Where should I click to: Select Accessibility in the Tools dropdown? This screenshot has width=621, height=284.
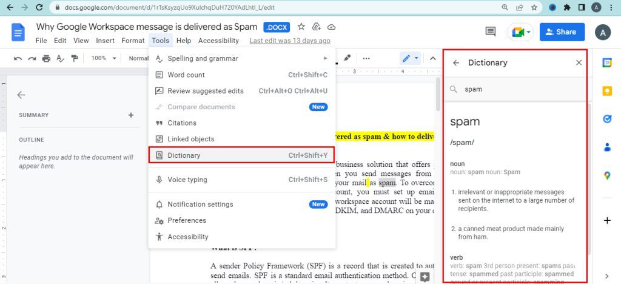pos(242,237)
